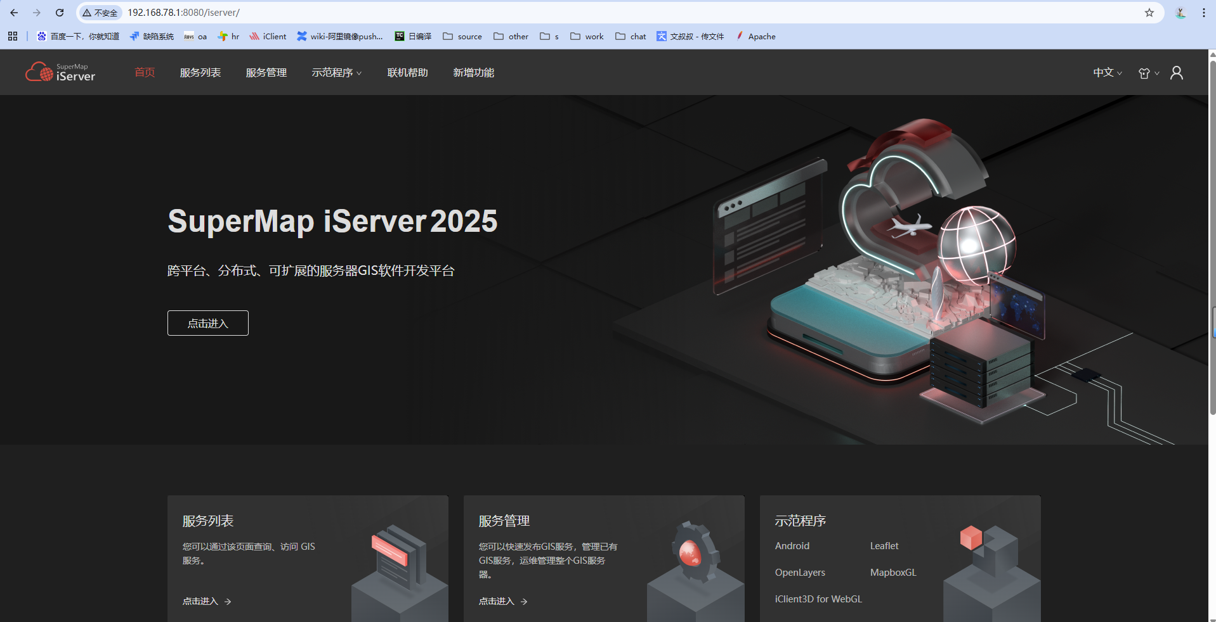Open the MapboxGL sample link

tap(893, 573)
